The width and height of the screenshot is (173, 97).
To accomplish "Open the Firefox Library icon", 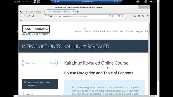I will (x=135, y=16).
